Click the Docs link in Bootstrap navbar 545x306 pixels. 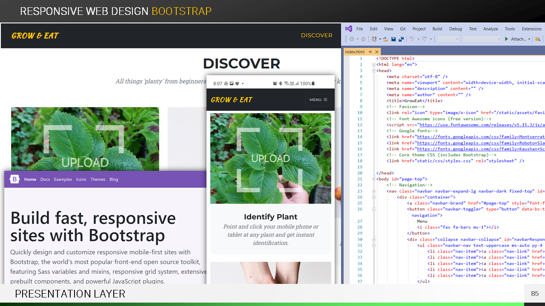[x=45, y=179]
